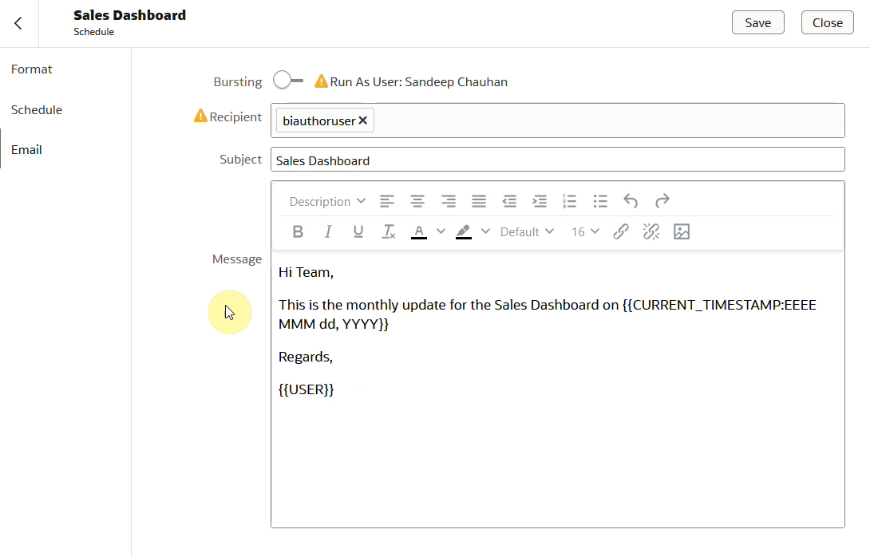Toggle bold formatting in the message editor
This screenshot has width=870, height=557.
pyautogui.click(x=298, y=231)
